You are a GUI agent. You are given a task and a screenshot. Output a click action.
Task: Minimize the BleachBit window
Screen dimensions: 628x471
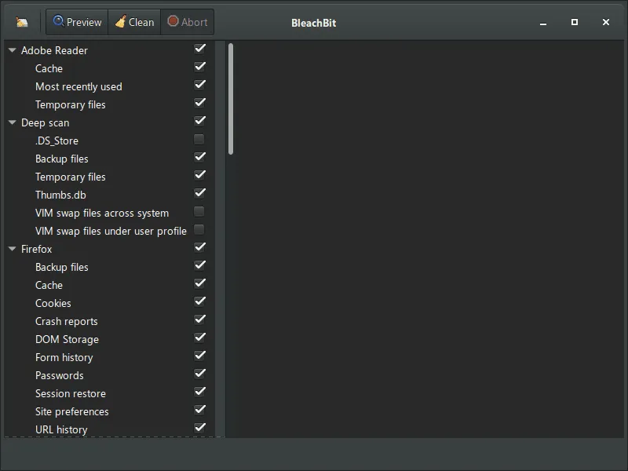543,24
